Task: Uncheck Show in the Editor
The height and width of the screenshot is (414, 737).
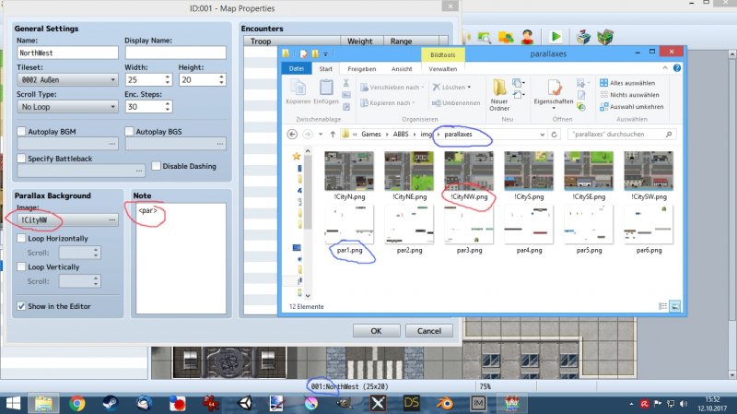Action: click(21, 306)
